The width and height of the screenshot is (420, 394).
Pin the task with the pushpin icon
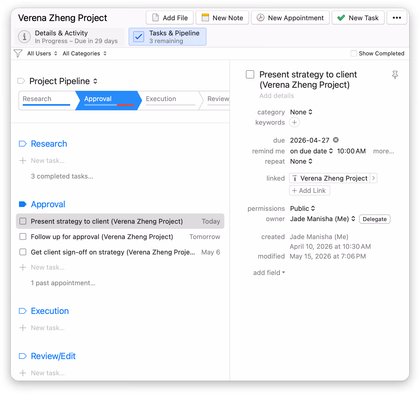[395, 75]
